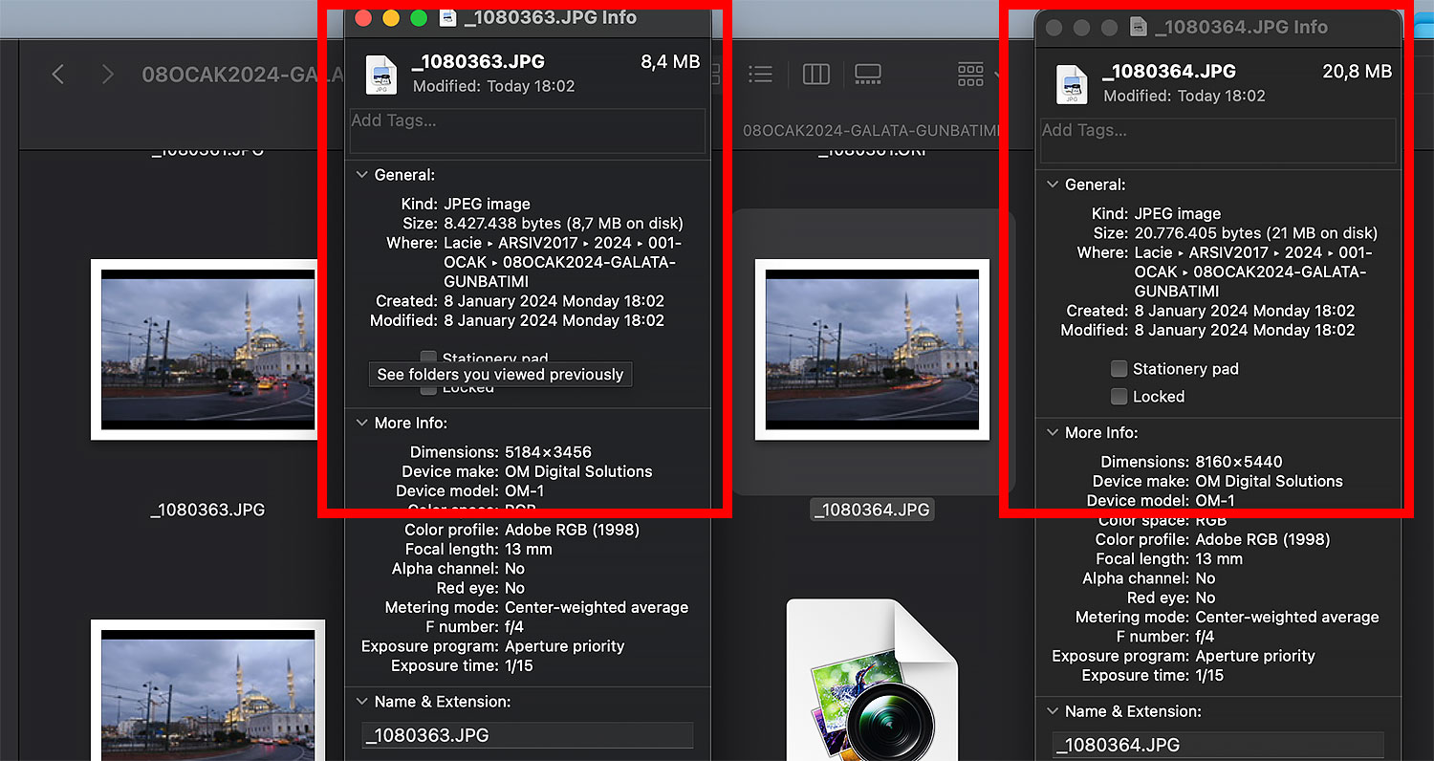
Task: Collapse More Info section in _1080364.JPG Info
Action: click(1053, 433)
